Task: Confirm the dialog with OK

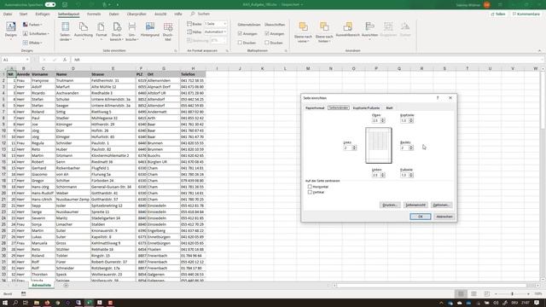Action: tap(421, 217)
